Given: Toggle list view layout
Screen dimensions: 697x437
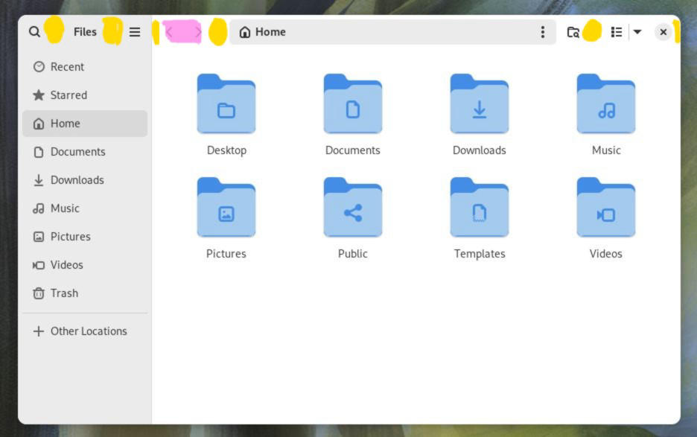Looking at the screenshot, I should pos(617,32).
